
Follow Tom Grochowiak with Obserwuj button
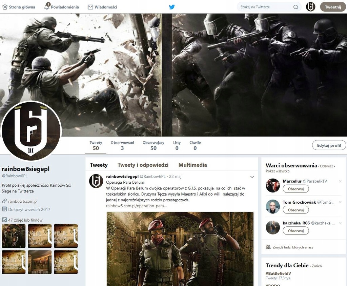(x=295, y=210)
